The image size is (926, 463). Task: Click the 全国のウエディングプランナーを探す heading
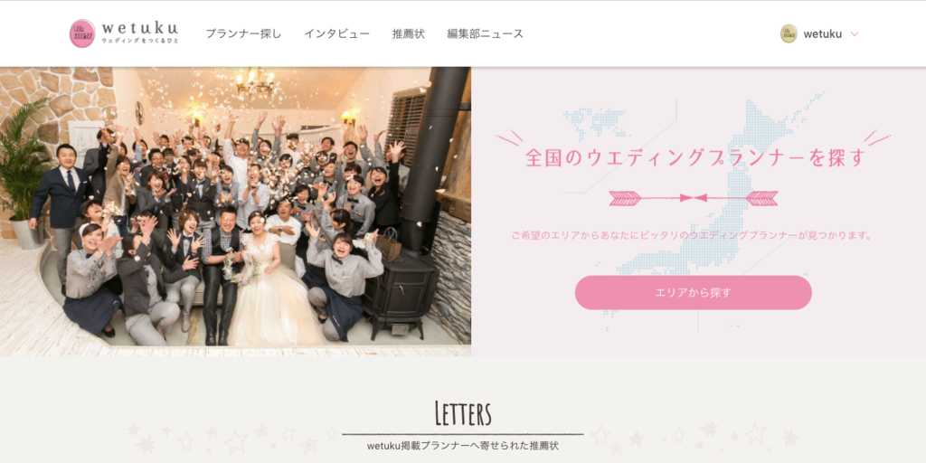point(695,157)
